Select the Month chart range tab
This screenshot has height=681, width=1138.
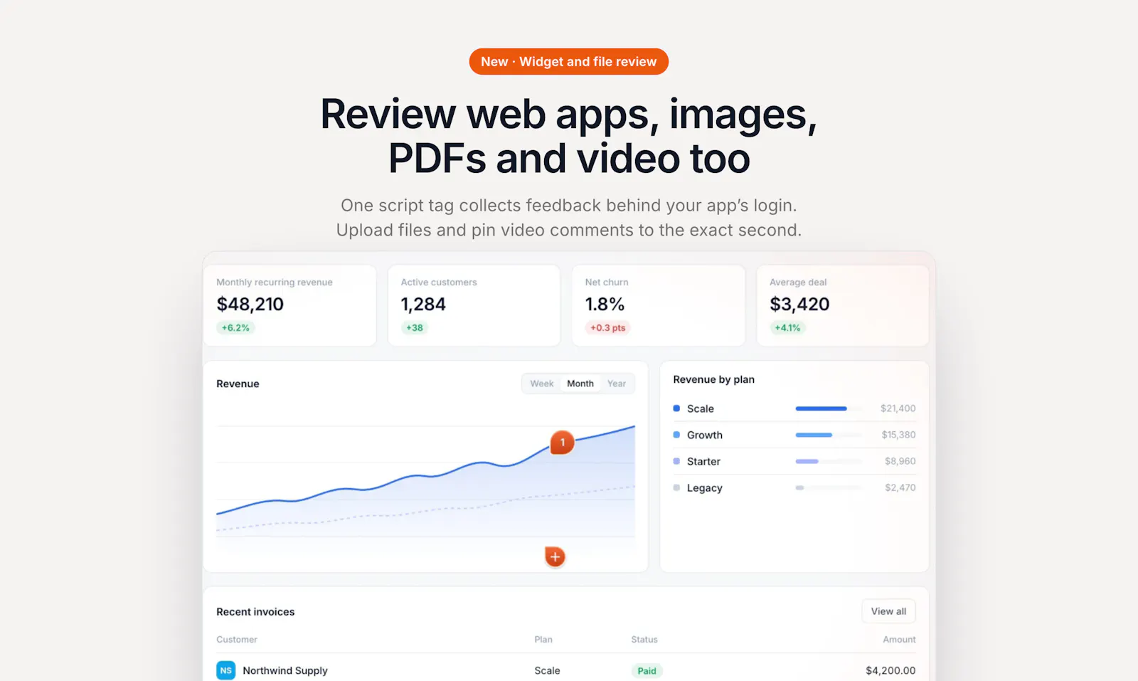[580, 384]
